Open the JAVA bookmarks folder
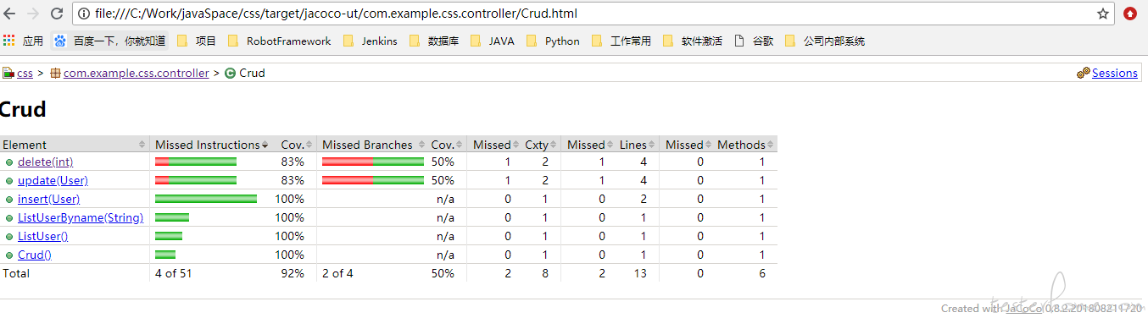 click(x=493, y=41)
